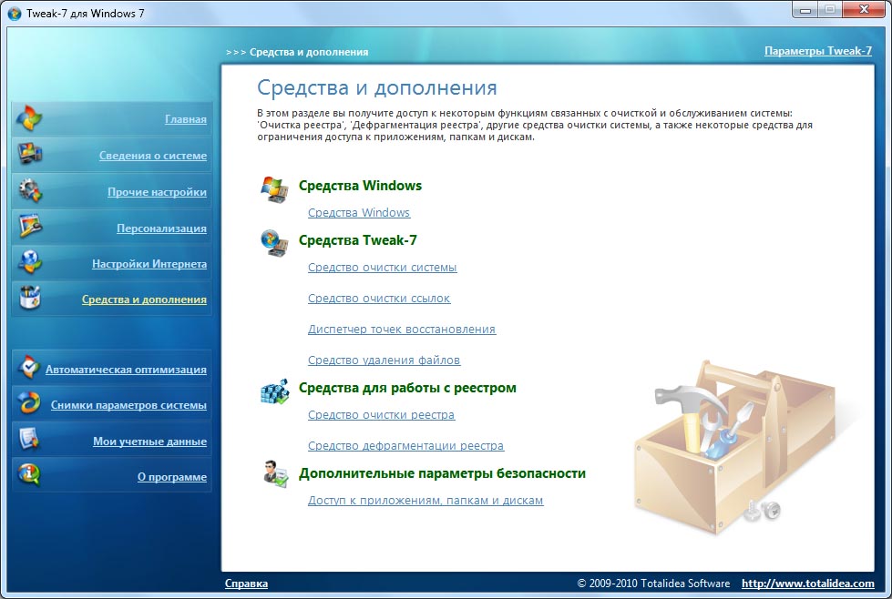Go to Сведения о системе

pos(153,156)
